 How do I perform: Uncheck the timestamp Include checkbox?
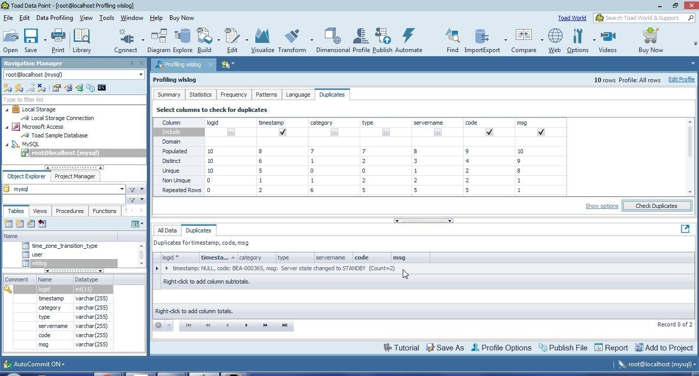[282, 132]
